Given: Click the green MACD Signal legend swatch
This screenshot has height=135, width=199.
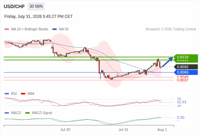Looking at the screenshot, I should [27, 113].
